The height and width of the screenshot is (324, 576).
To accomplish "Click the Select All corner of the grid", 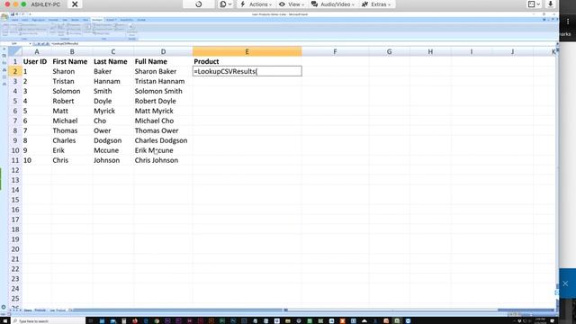I will [15, 51].
